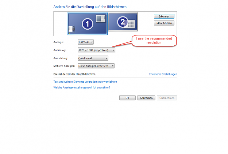Click the Ausrichtung label
The image size is (228, 154).
coord(61,58)
